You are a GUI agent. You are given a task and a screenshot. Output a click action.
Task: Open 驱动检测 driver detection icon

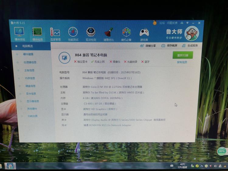91,34
